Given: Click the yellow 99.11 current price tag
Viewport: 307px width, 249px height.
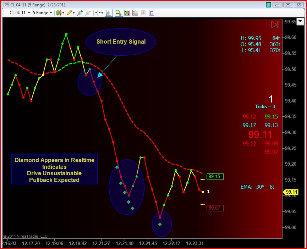Looking at the screenshot, I should 291,192.
